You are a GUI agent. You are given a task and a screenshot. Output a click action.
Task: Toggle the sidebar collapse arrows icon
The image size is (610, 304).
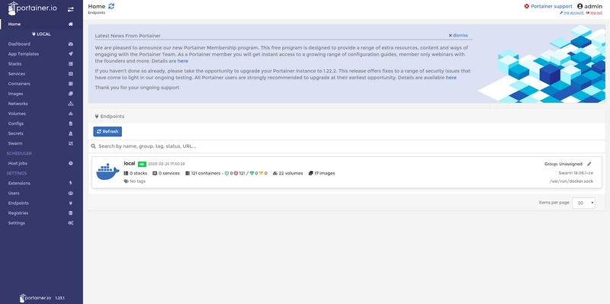coord(70,9)
